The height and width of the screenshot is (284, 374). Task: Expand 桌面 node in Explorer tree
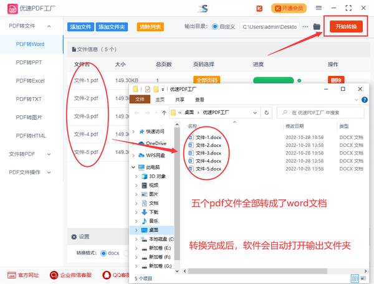[x=137, y=230]
